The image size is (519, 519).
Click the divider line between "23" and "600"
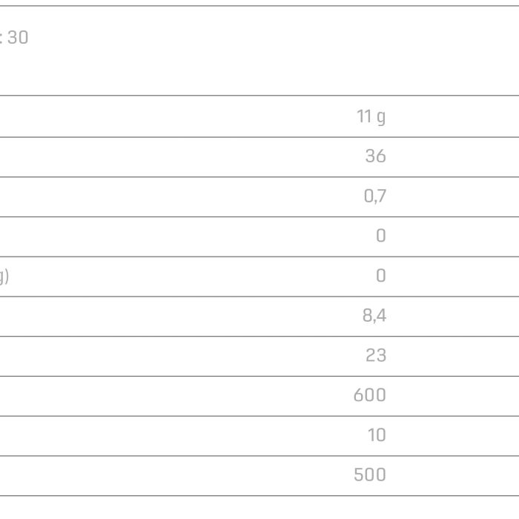tap(259, 376)
